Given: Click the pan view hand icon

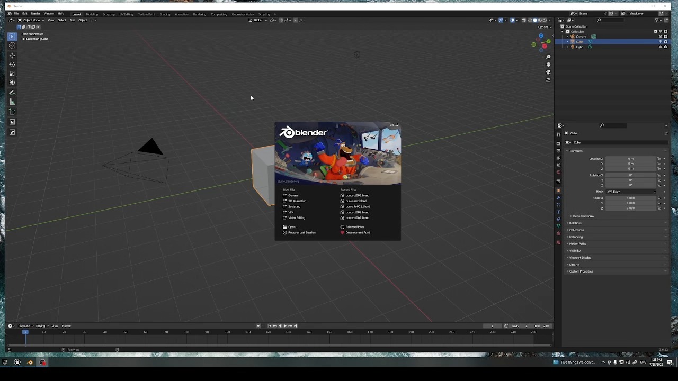Looking at the screenshot, I should click(x=548, y=65).
